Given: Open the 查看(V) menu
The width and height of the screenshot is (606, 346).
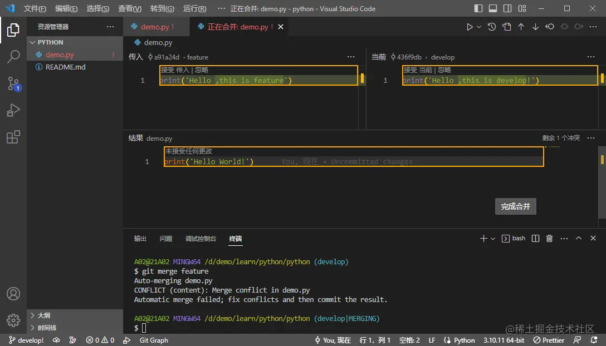Looking at the screenshot, I should [129, 8].
